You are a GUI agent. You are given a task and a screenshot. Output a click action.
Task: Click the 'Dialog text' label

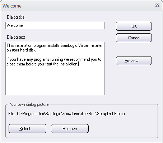[16, 37]
